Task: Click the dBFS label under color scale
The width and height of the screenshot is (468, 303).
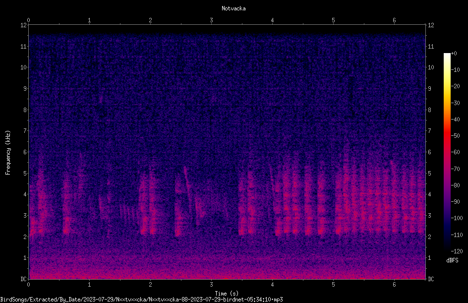Action: [452, 260]
